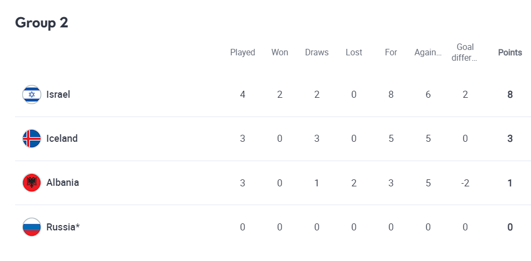
Task: Open the Russia* team link
Action: tap(63, 227)
